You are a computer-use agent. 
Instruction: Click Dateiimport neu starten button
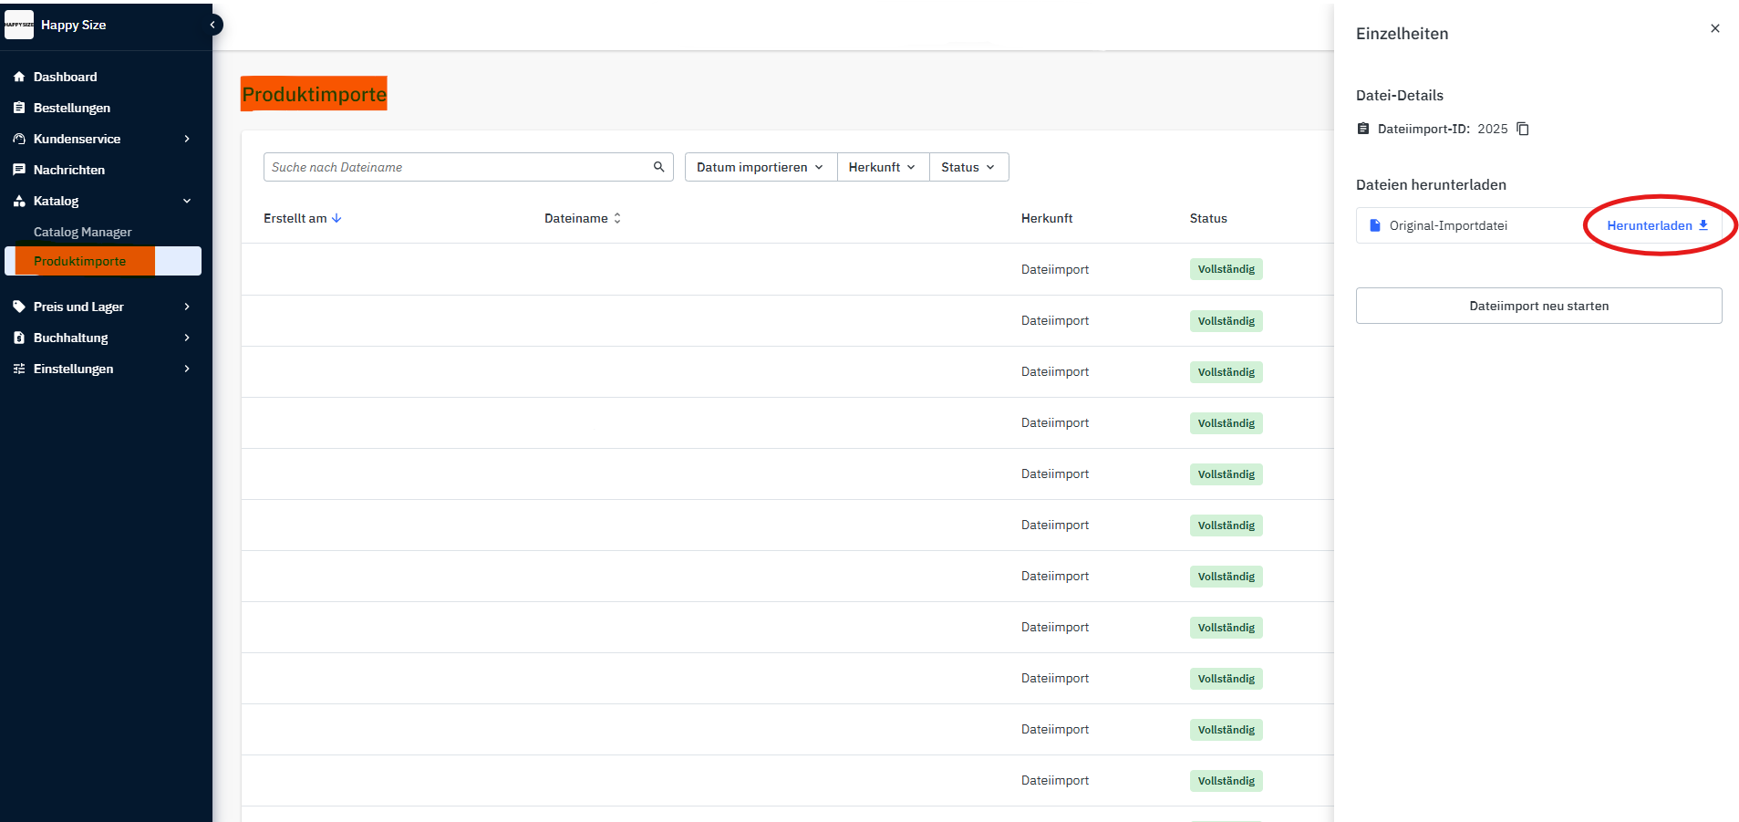tap(1538, 306)
